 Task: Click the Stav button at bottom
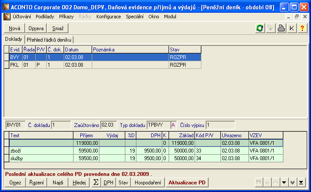[x=123, y=183]
